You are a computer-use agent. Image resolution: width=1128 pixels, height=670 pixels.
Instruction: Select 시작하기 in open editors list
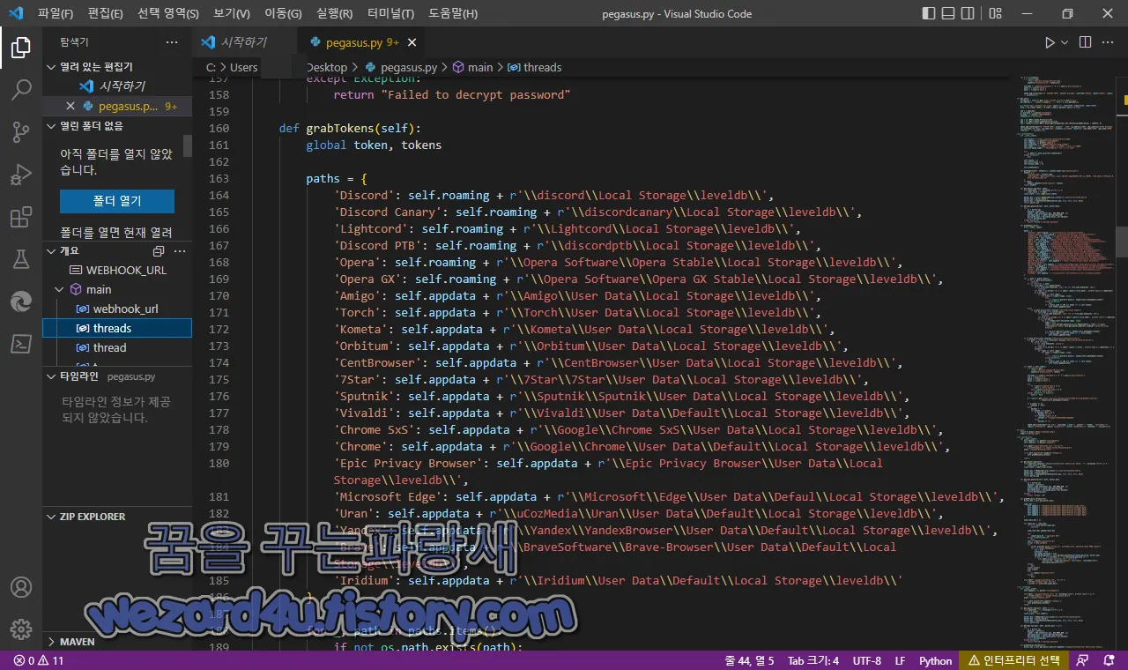point(117,86)
